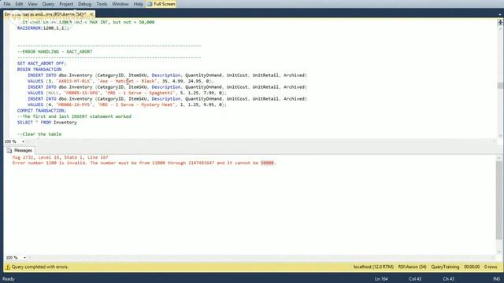Click the '--Clear the table' comment
This screenshot has height=283, width=504.
[39, 134]
